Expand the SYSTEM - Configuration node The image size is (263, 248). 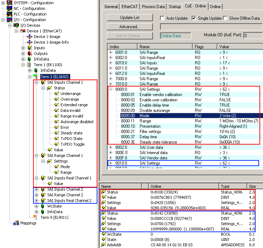pyautogui.click(x=3, y=3)
